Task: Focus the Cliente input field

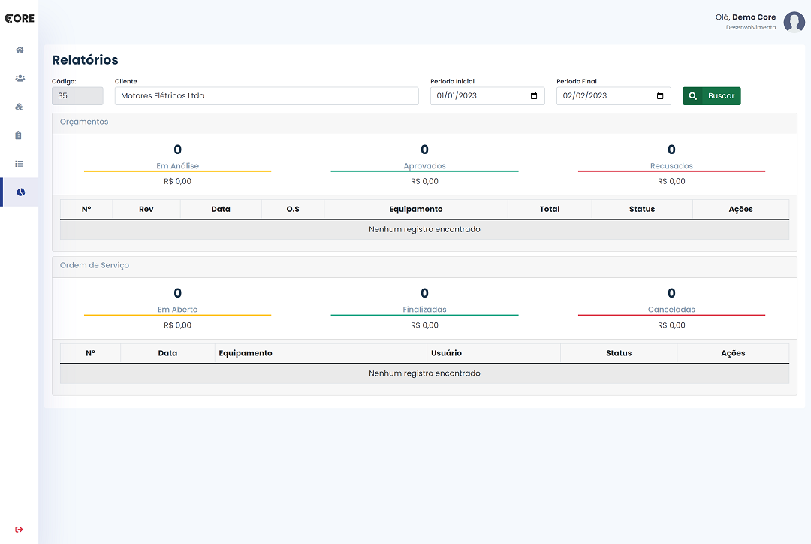Action: (x=267, y=95)
